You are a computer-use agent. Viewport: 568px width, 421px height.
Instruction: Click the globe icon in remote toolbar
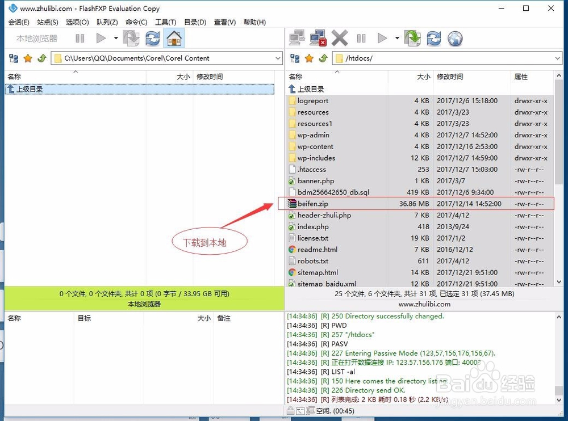click(x=455, y=39)
